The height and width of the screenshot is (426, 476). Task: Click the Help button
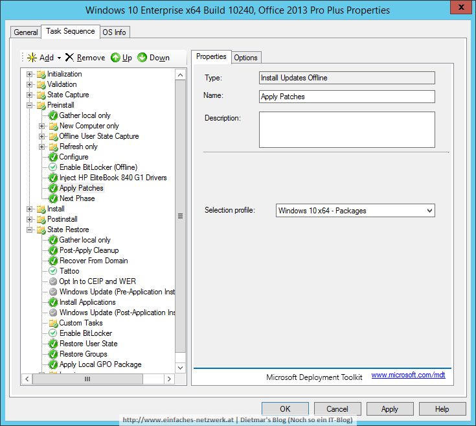[x=442, y=409]
